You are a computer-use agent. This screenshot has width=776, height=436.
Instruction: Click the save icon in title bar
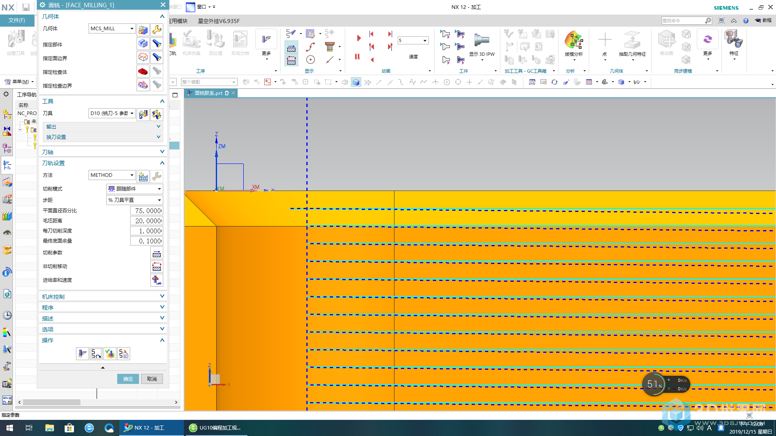point(26,7)
